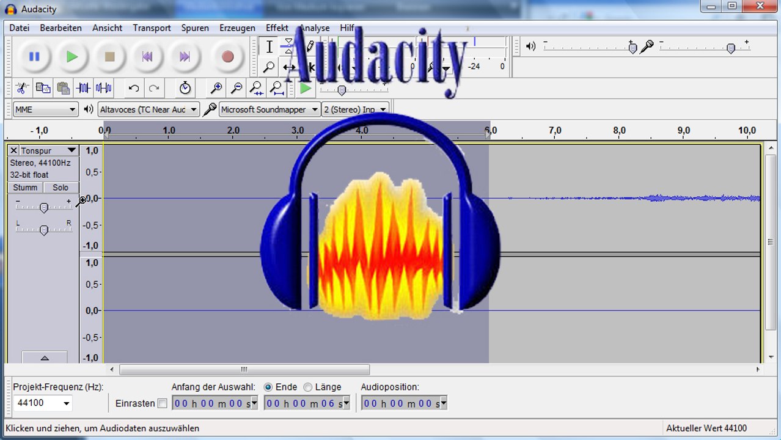Zoom out with the minus magnifier

[237, 88]
